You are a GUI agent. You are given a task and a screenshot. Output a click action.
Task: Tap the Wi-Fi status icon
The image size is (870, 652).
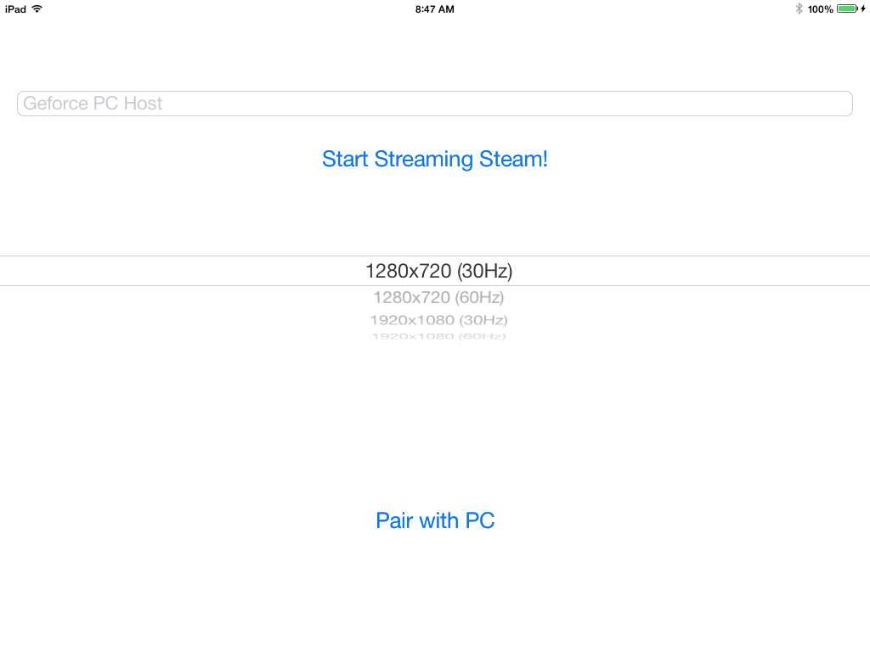tap(37, 8)
